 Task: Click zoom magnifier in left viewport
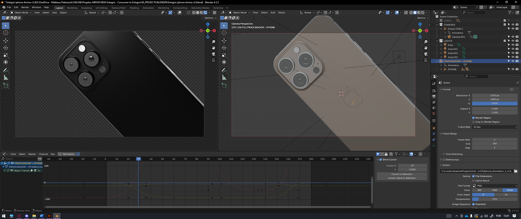(x=214, y=42)
